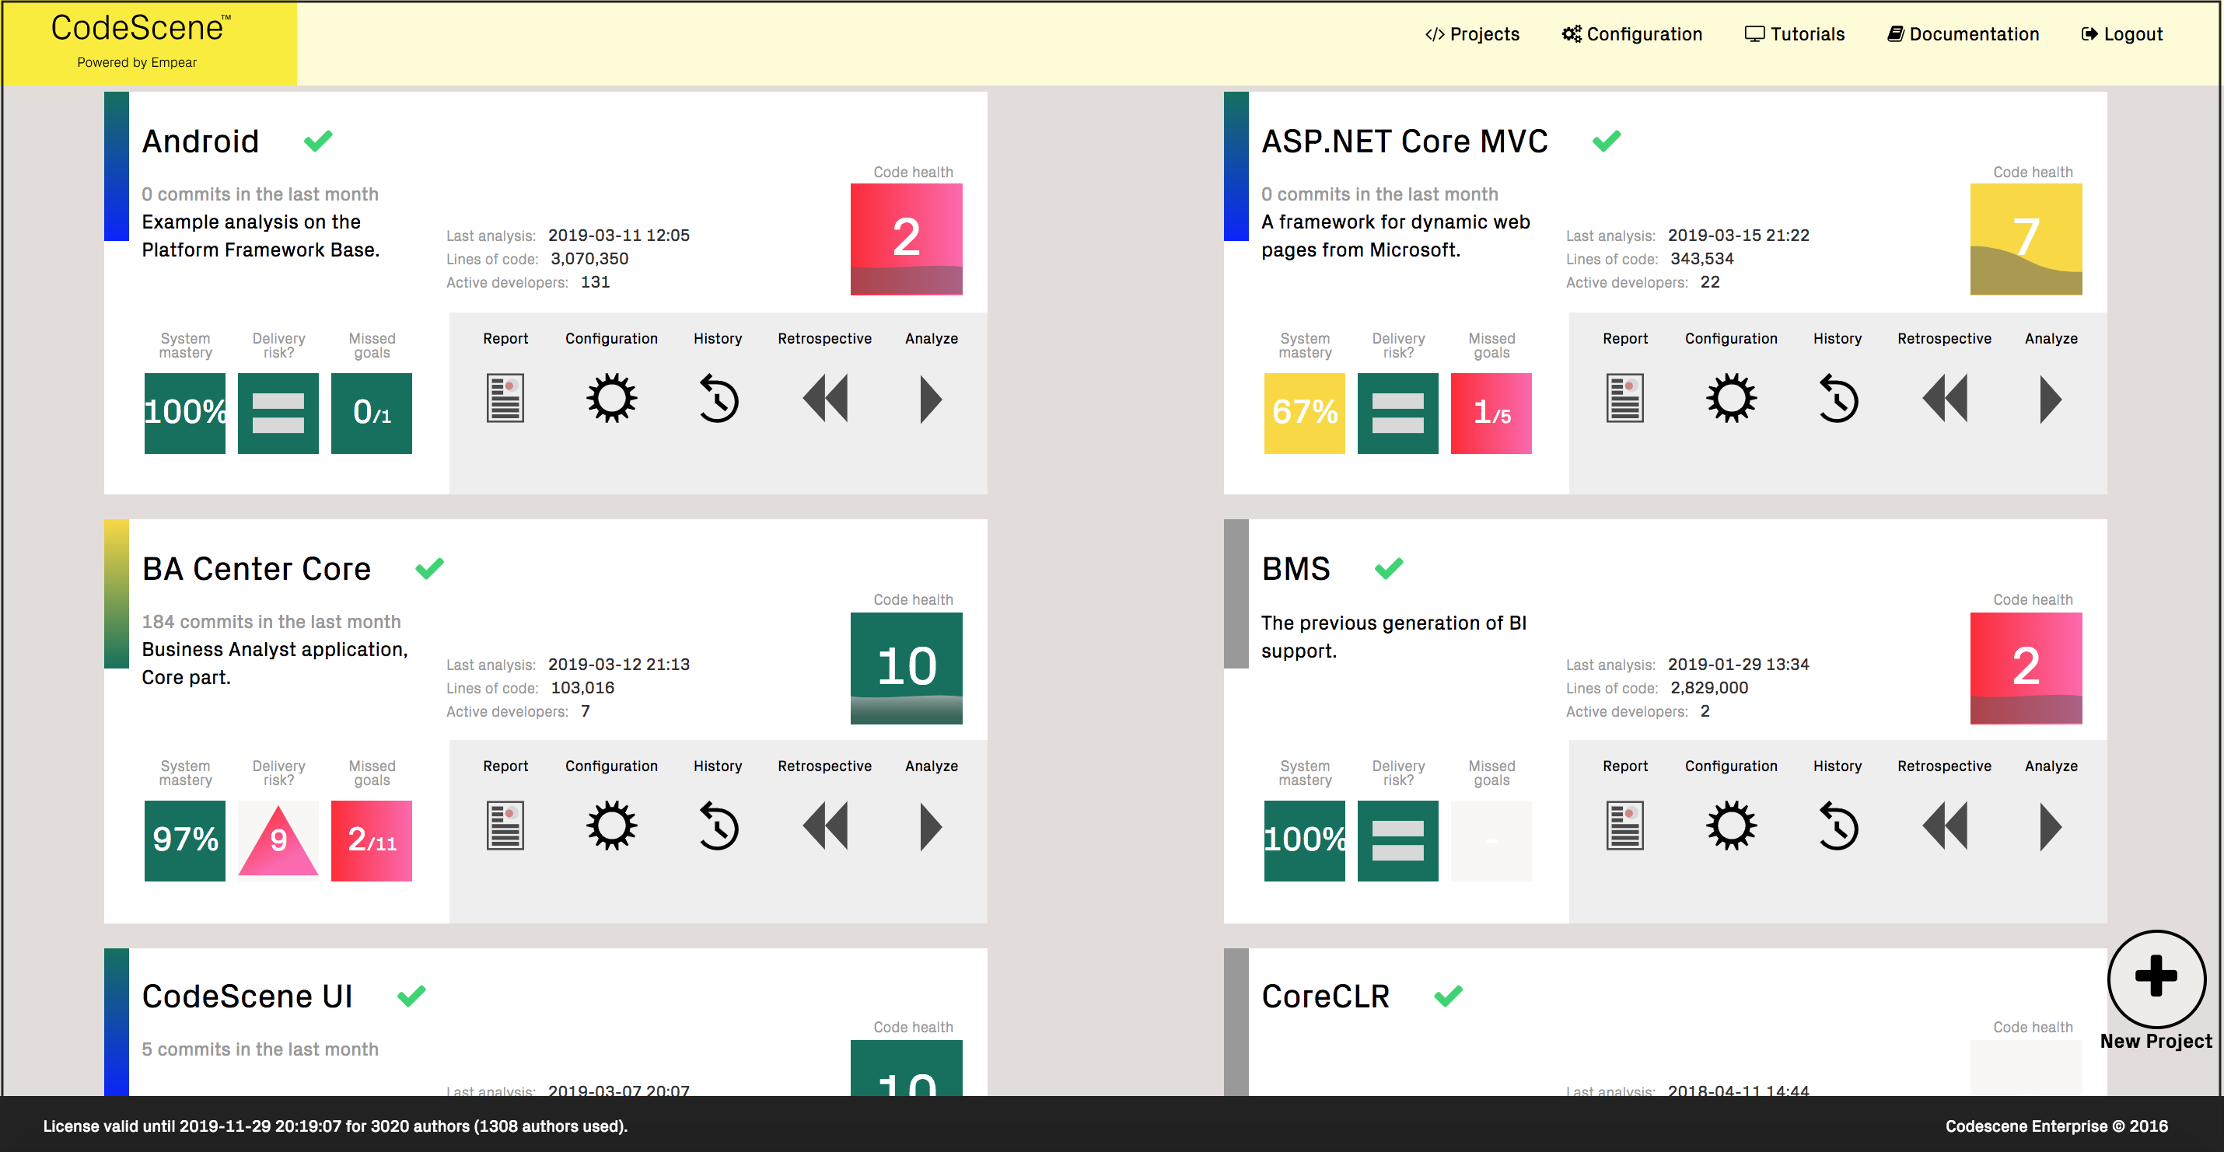Click BMS code health tile showing 2
2224x1152 pixels.
2026,668
